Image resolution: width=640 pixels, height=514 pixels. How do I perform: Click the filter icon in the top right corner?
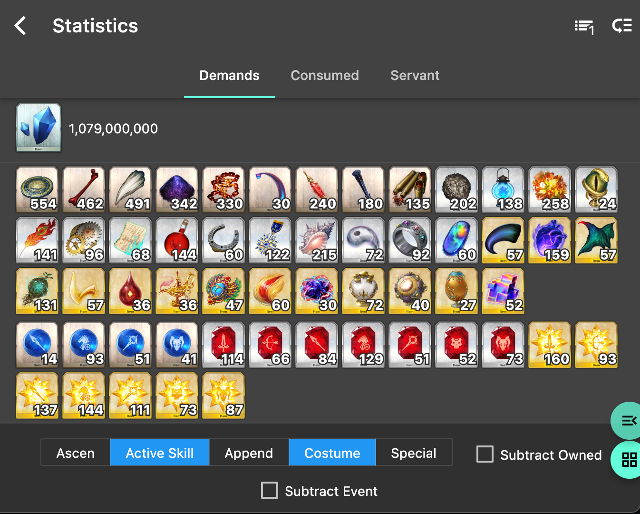tap(621, 27)
